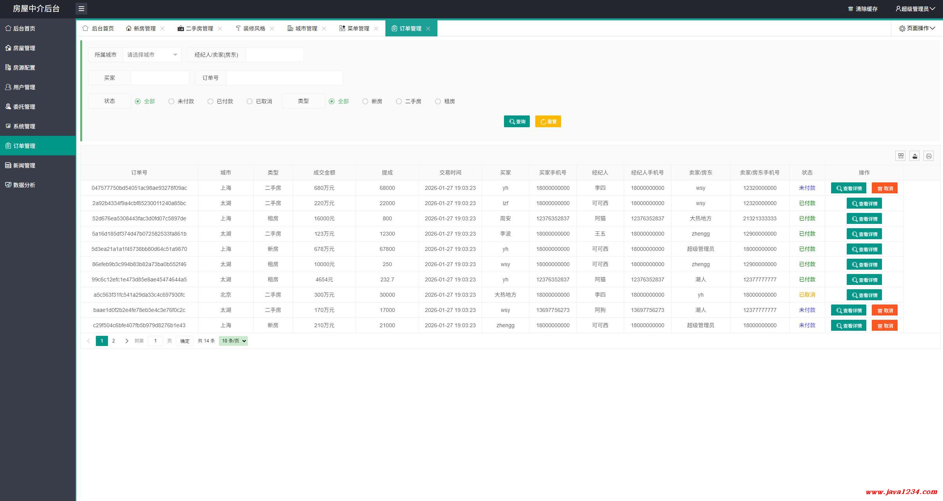Expand the 超级管理员 user menu
Viewport: 943px width, 501px height.
point(915,9)
